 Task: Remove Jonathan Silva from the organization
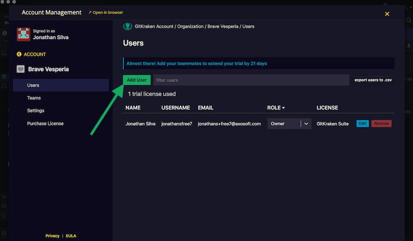pyautogui.click(x=382, y=124)
